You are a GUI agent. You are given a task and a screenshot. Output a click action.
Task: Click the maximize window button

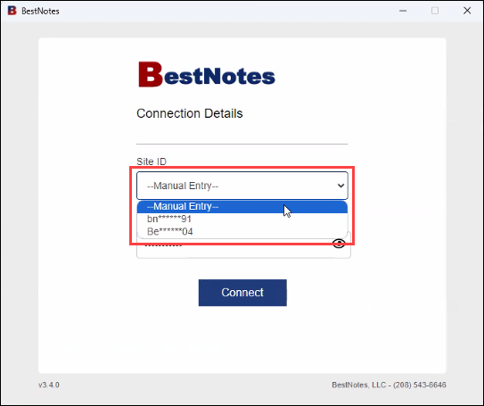coord(435,11)
